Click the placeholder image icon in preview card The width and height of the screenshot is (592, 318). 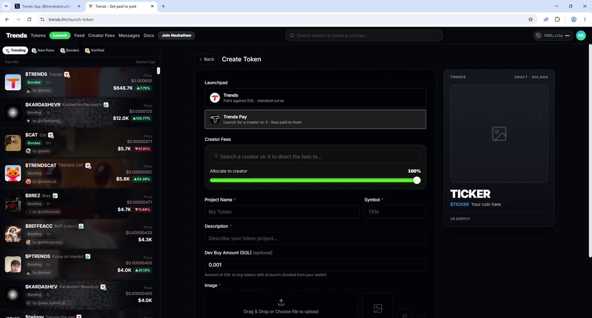pyautogui.click(x=499, y=134)
